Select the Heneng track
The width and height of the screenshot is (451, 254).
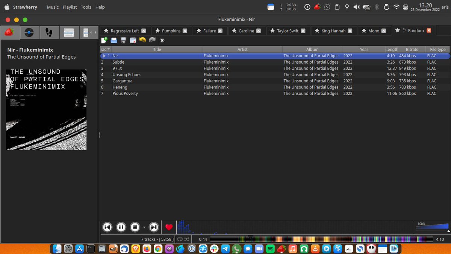coord(275,87)
